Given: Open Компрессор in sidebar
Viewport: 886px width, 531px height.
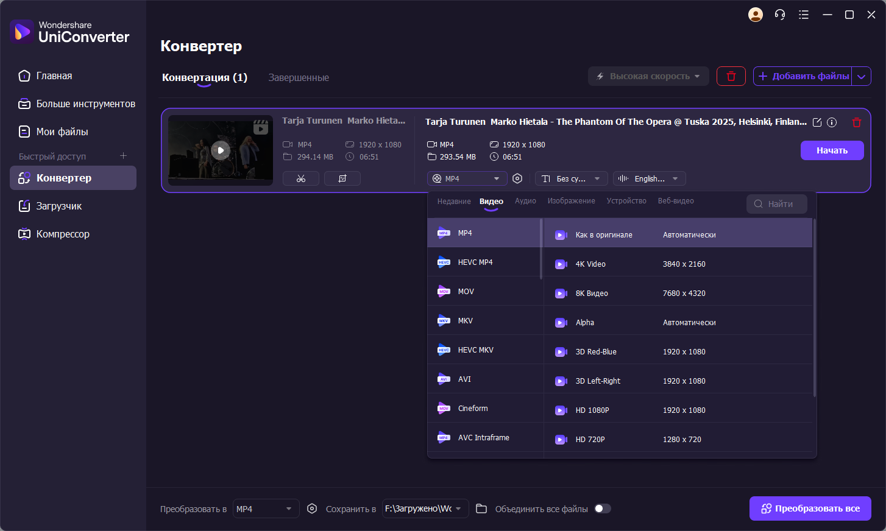Looking at the screenshot, I should pyautogui.click(x=73, y=234).
